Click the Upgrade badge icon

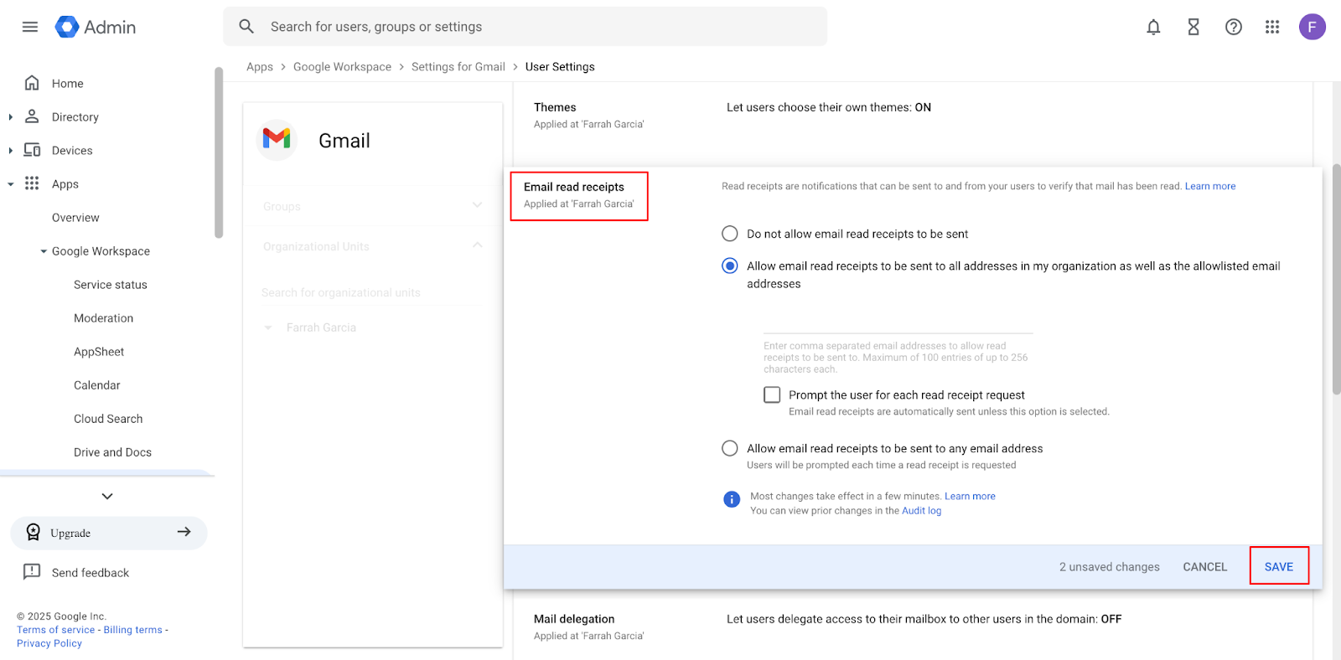point(33,532)
